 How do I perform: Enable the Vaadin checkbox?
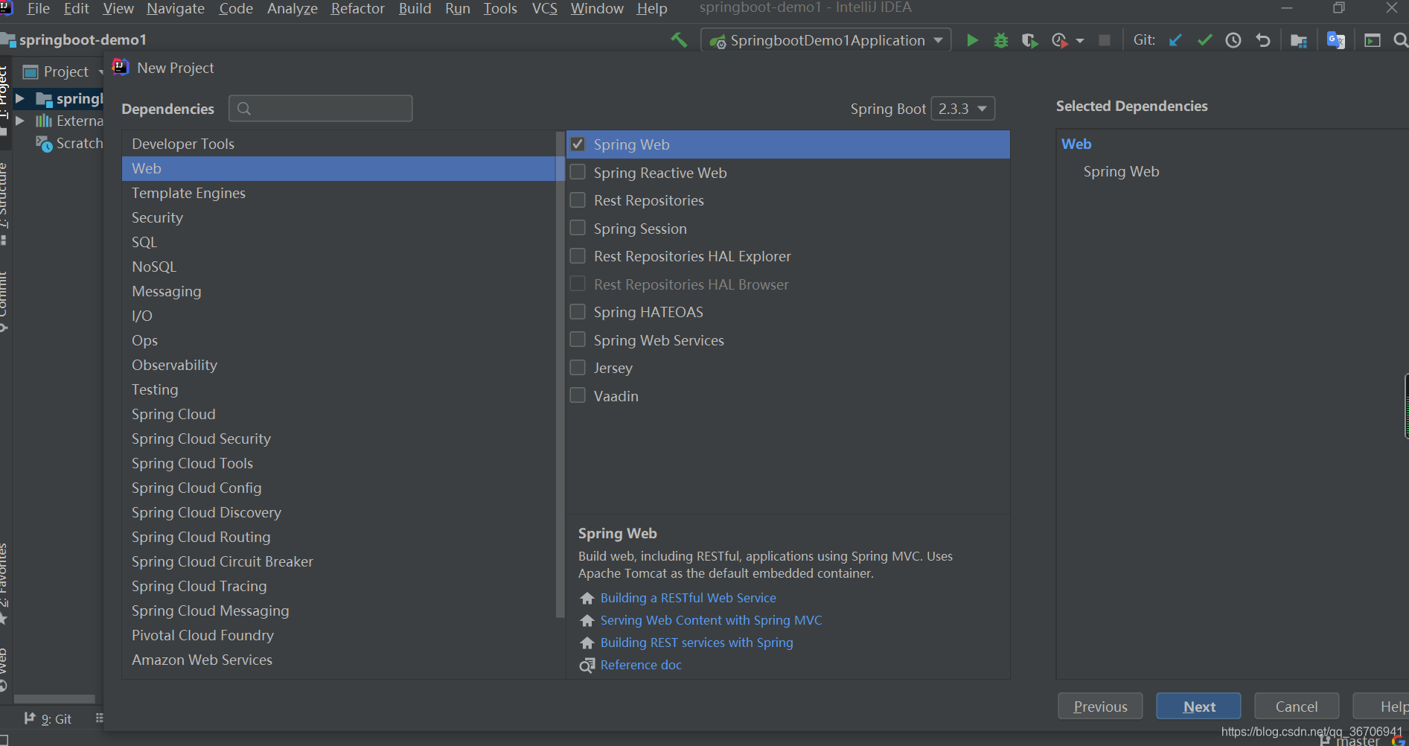[578, 395]
